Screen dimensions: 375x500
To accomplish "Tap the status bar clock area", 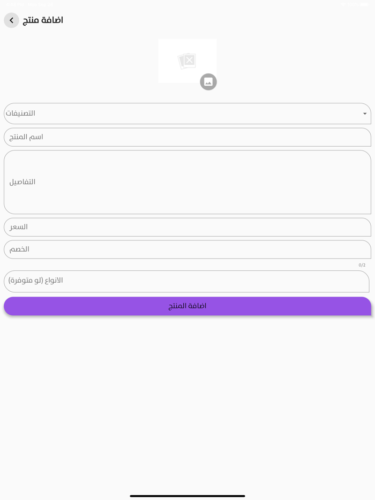I will click(16, 4).
